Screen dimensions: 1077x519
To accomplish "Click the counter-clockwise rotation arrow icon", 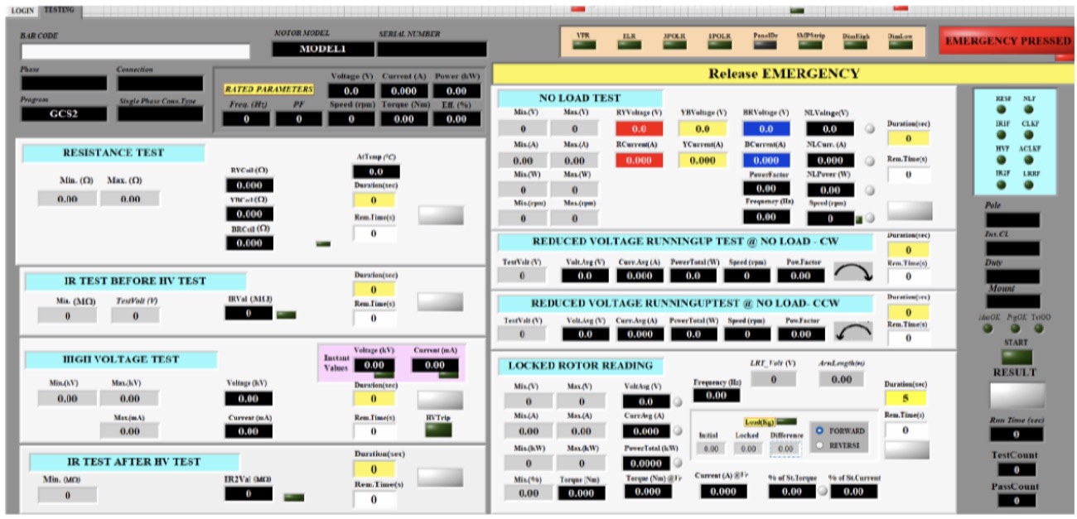I will pyautogui.click(x=854, y=333).
